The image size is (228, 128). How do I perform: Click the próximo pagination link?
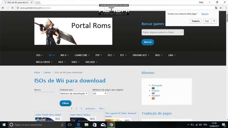point(90,108)
